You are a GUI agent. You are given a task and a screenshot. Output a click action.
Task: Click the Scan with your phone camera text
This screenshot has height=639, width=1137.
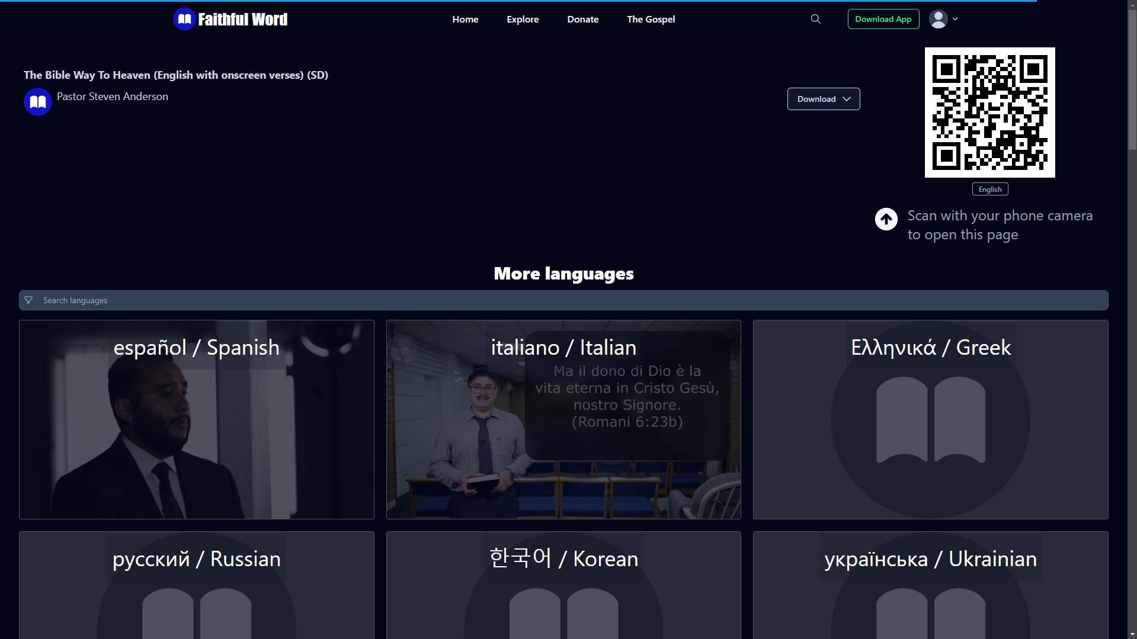tap(1000, 225)
